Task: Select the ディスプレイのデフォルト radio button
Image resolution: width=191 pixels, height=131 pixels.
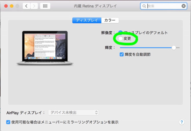Action: 120,33
